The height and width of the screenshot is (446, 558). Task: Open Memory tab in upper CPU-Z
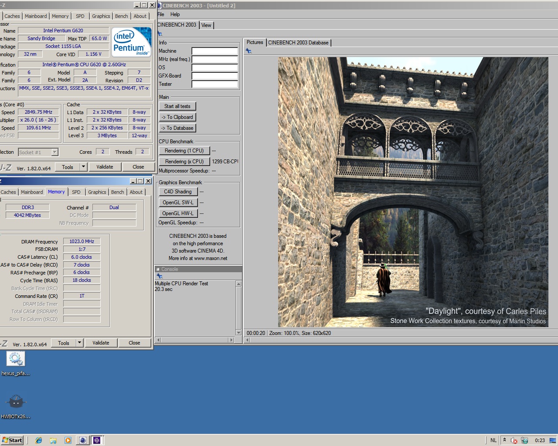[x=60, y=16]
